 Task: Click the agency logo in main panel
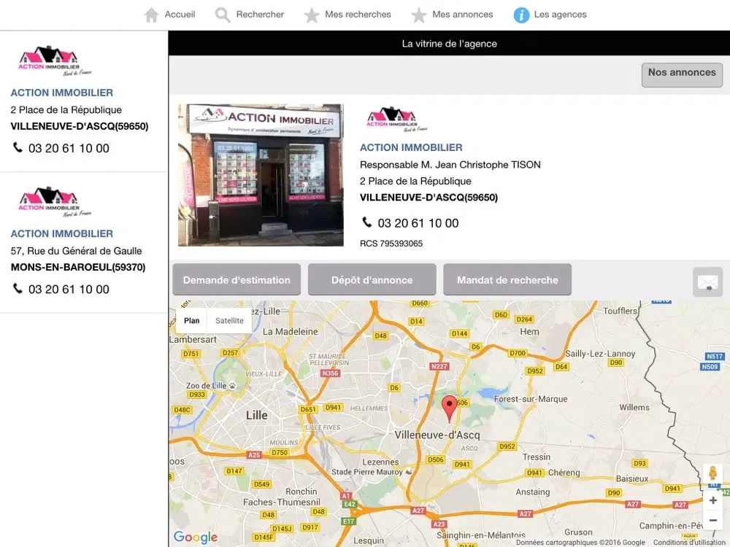[x=396, y=120]
